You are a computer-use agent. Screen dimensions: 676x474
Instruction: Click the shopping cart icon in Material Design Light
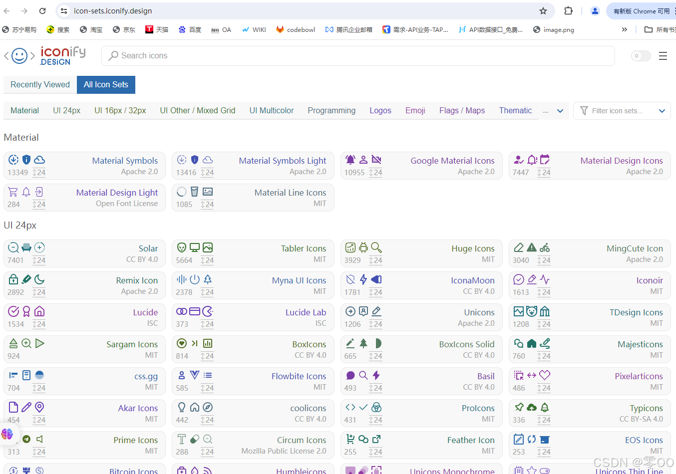tap(13, 192)
